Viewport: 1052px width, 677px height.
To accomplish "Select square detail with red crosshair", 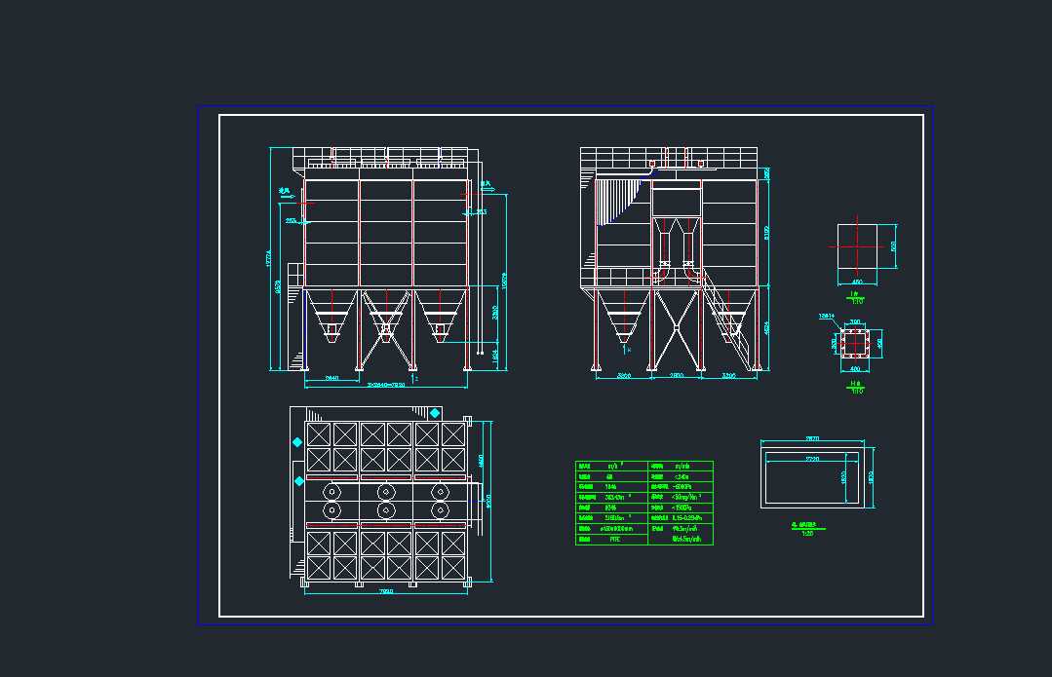I will tap(857, 246).
